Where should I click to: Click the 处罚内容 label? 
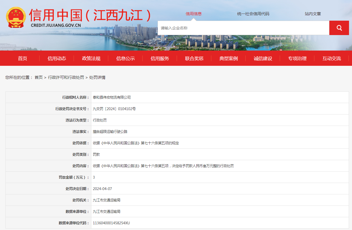click(x=81, y=166)
